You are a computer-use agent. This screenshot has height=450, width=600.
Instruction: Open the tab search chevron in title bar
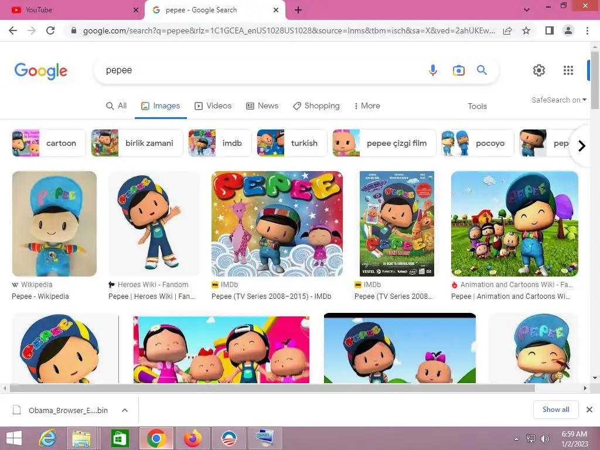point(527,10)
